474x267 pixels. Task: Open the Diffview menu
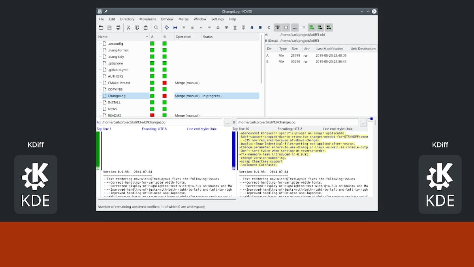coord(167,19)
